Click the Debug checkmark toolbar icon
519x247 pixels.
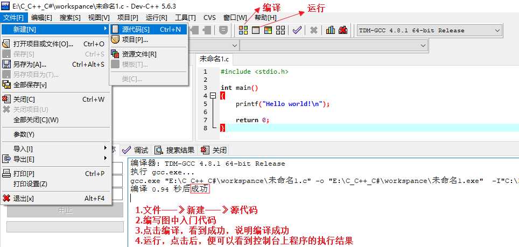[x=297, y=30]
